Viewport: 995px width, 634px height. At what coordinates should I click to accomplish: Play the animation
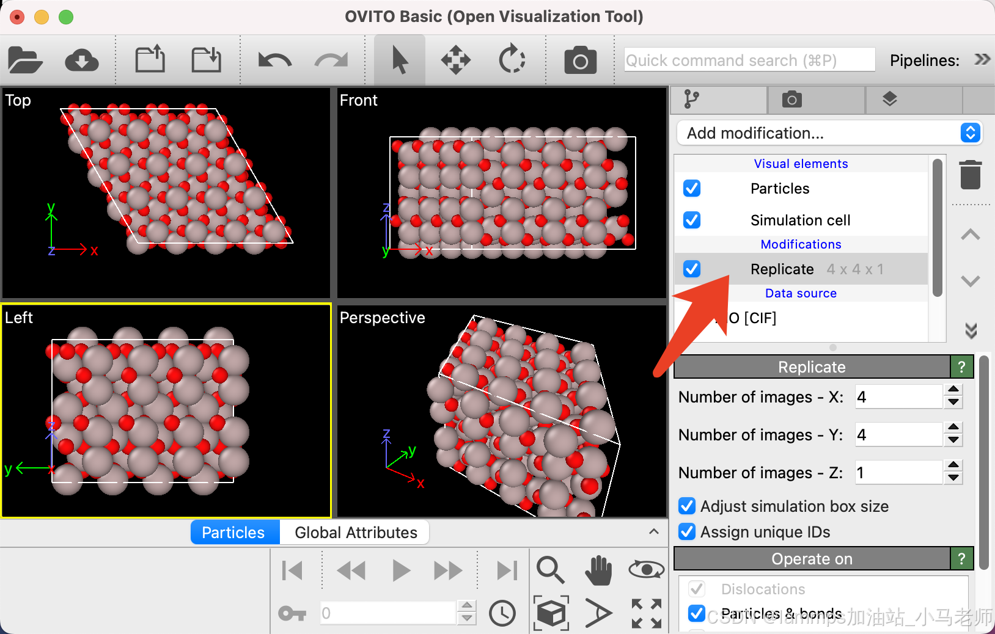tap(401, 570)
